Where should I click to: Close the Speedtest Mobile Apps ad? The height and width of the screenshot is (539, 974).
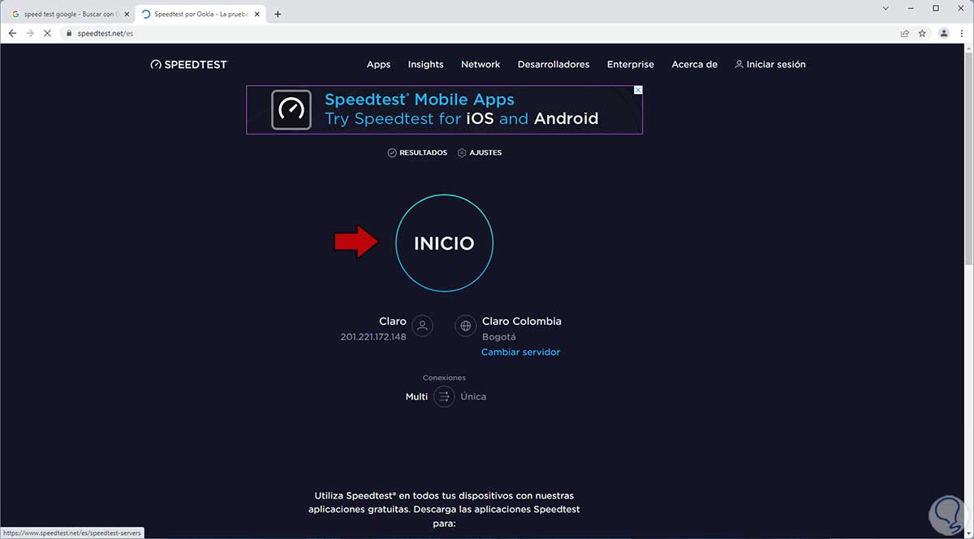pos(638,90)
